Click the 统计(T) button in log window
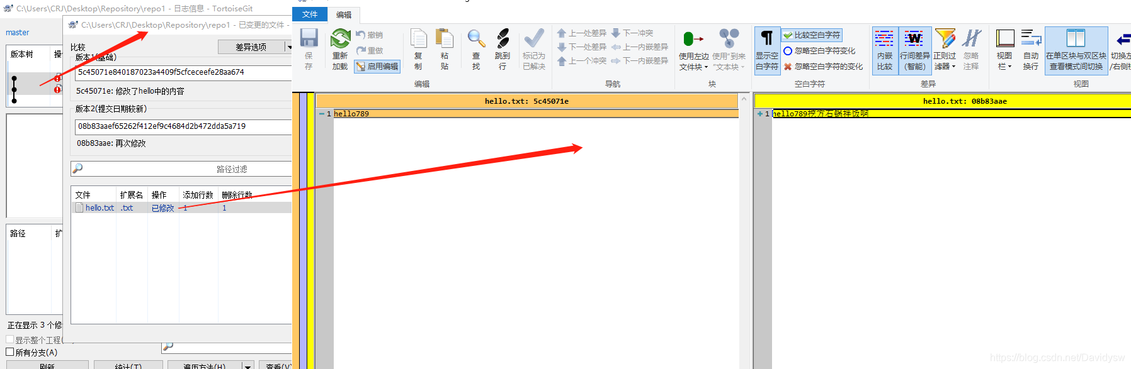 coord(128,365)
